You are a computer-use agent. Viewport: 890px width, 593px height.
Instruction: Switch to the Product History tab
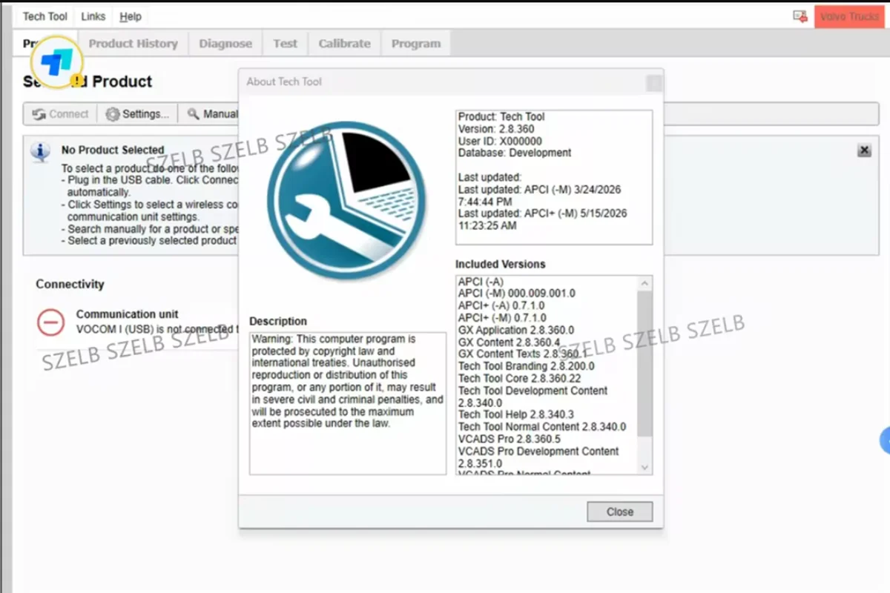tap(133, 44)
